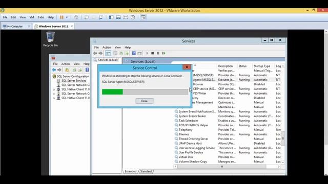
Task: Toggle the VMware library sidebar icon
Action: pyautogui.click(x=111, y=17)
